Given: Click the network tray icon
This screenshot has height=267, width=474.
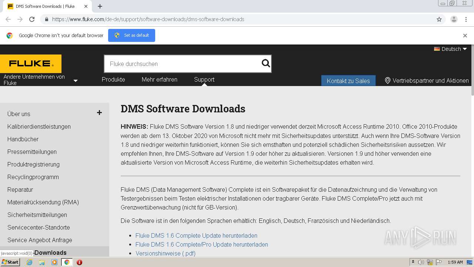Looking at the screenshot, I should click(430, 262).
